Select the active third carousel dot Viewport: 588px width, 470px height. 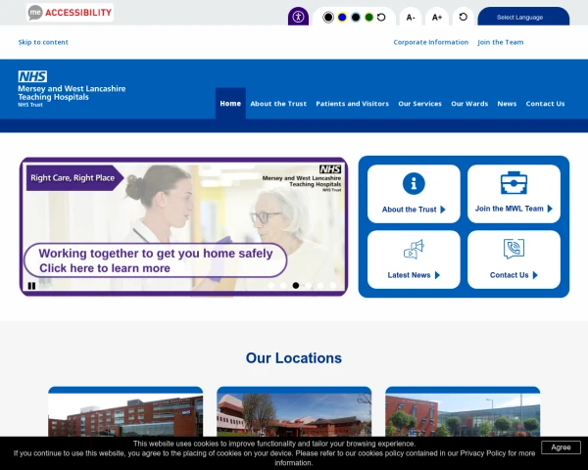pos(296,286)
